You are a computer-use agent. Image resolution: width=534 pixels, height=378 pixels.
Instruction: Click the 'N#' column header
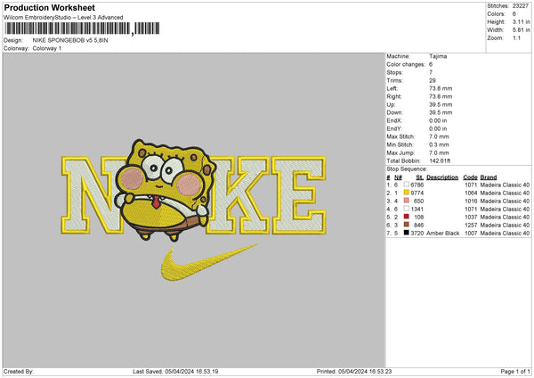click(398, 177)
